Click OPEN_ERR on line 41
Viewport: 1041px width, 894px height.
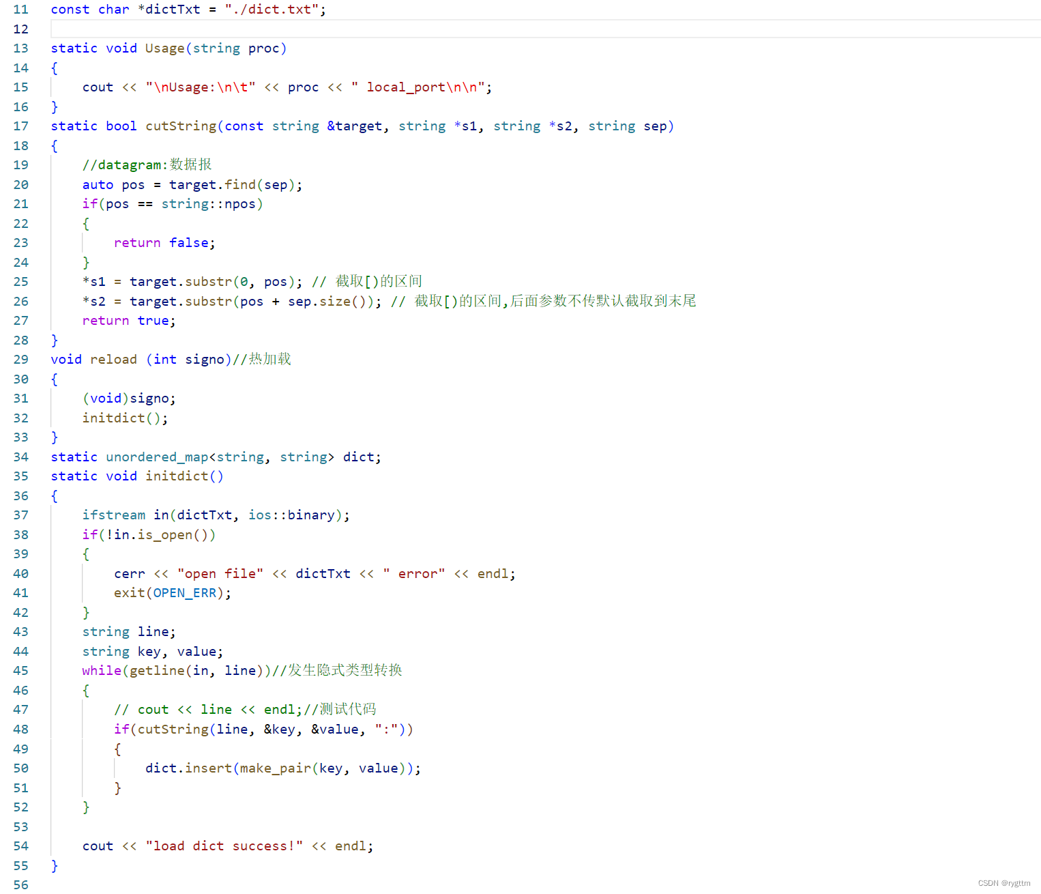(x=185, y=593)
